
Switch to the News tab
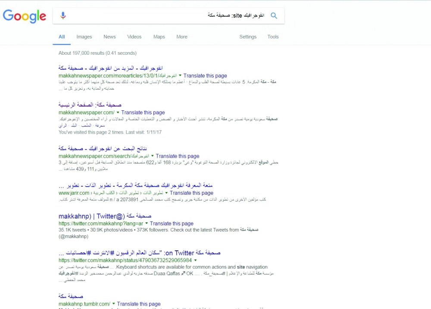pyautogui.click(x=109, y=37)
